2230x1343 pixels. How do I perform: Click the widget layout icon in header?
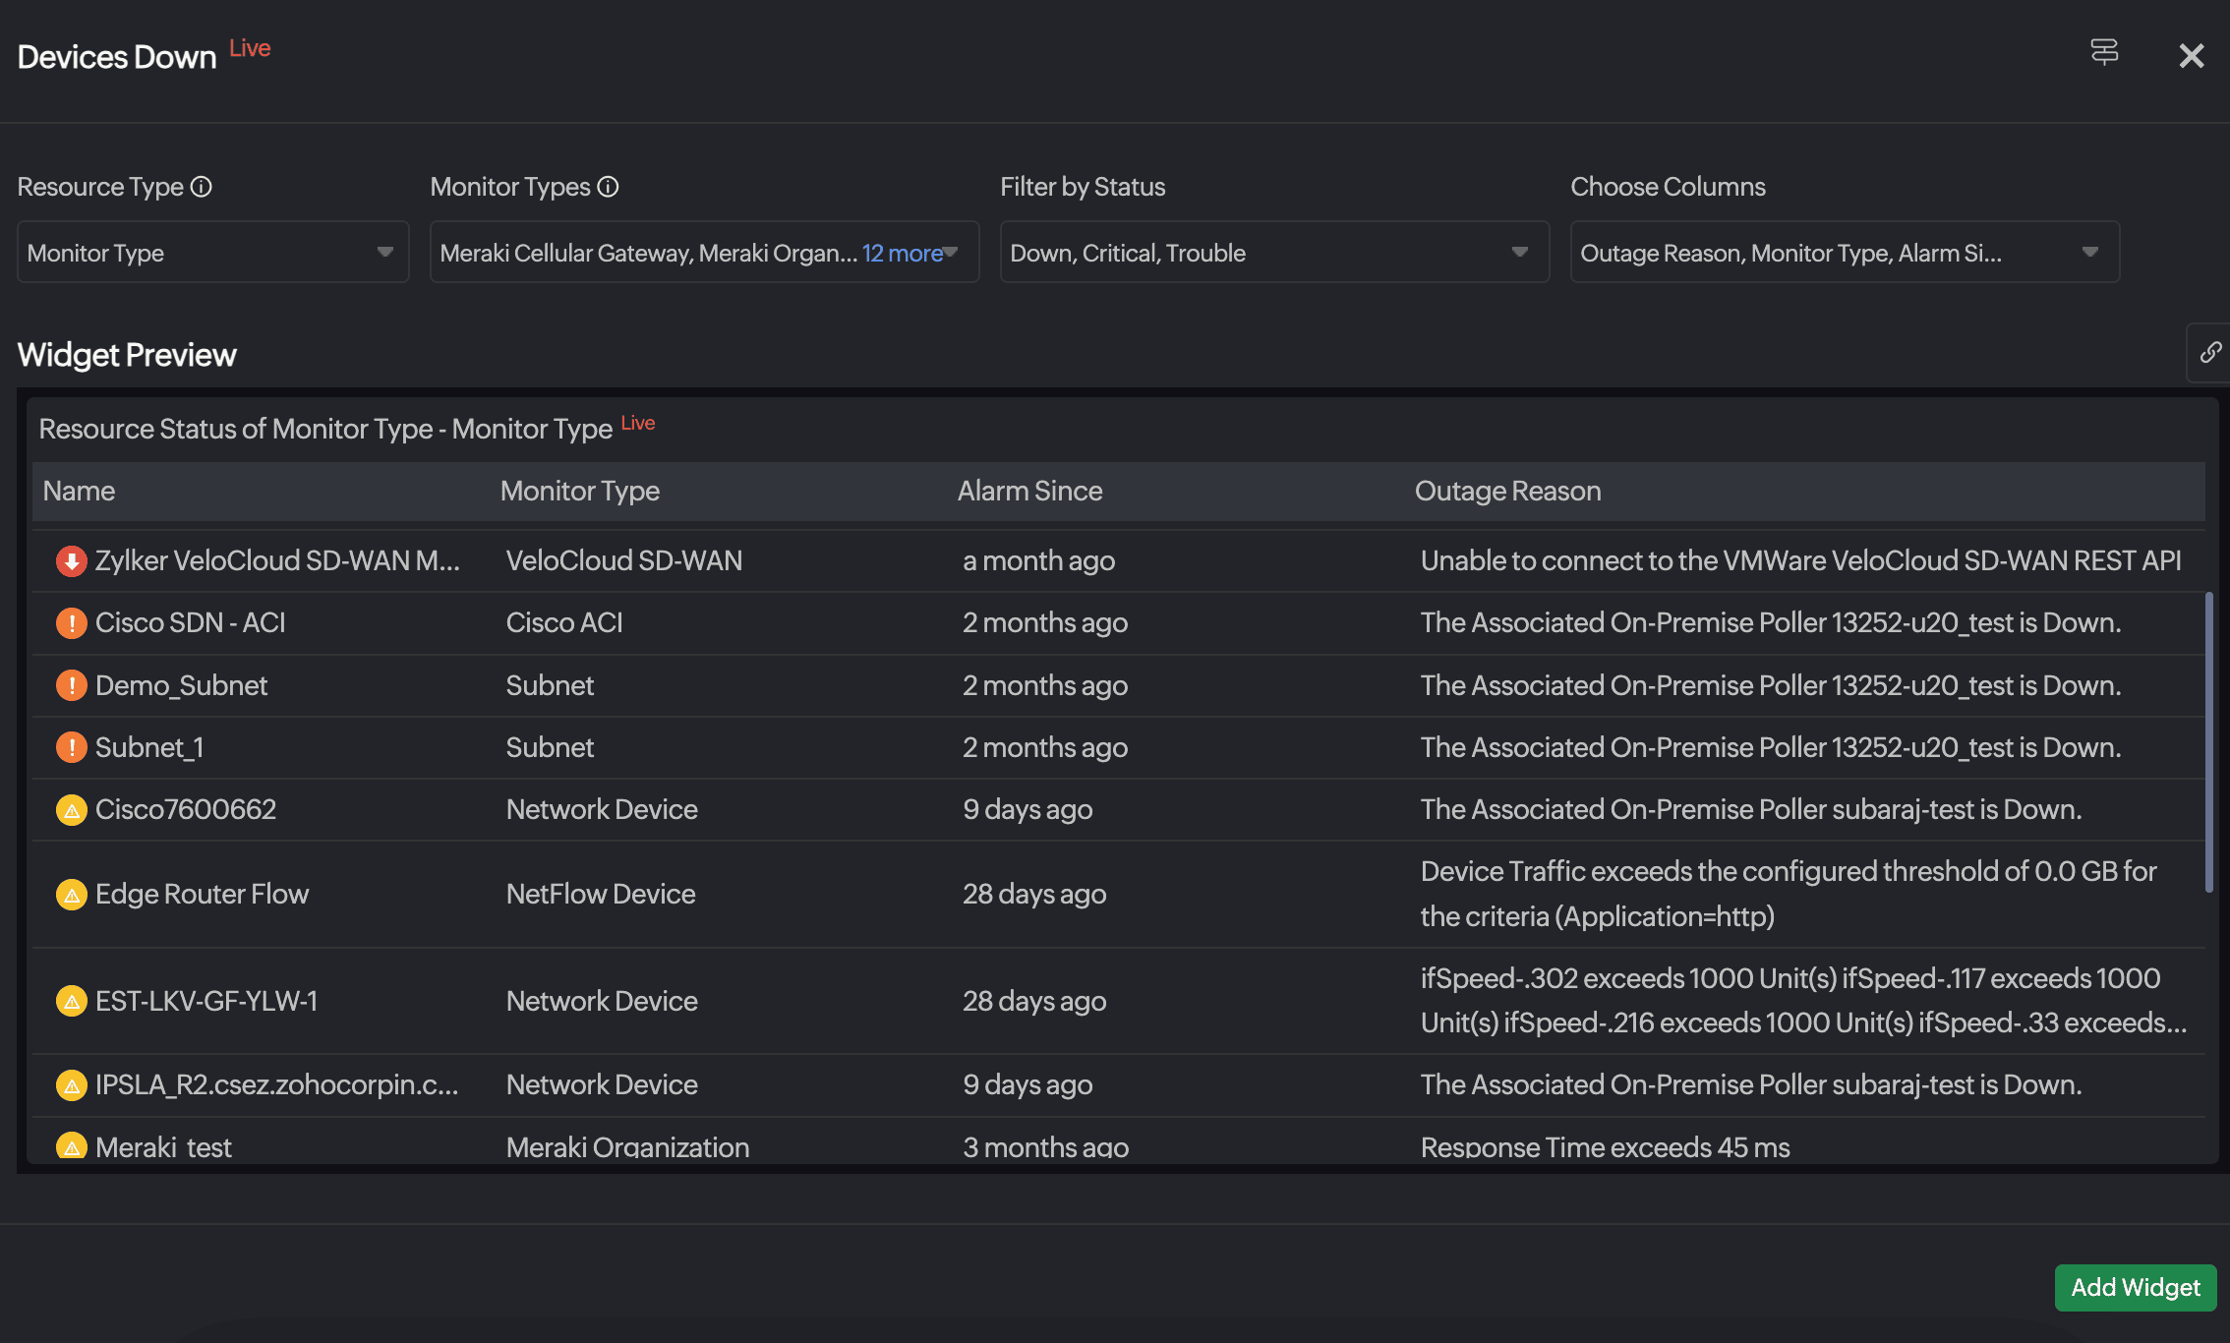point(2103,52)
